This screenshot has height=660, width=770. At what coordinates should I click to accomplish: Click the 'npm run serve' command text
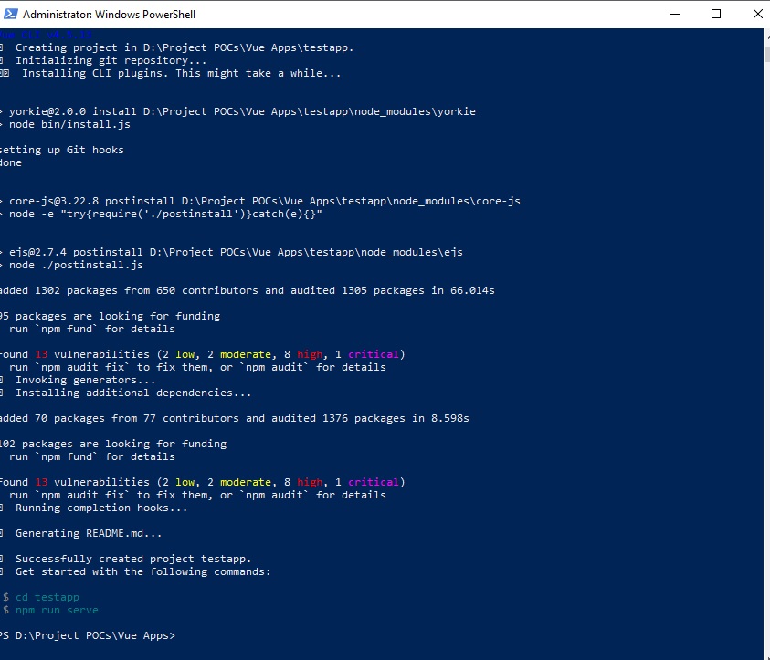pyautogui.click(x=57, y=610)
